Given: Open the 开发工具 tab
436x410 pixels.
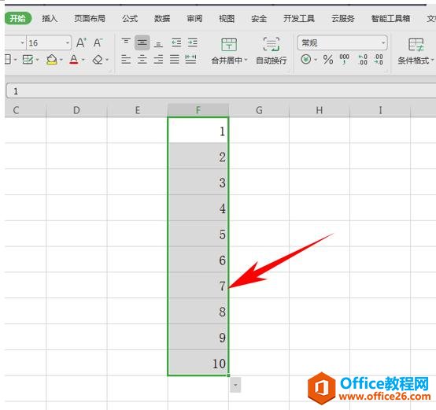Looking at the screenshot, I should pos(299,19).
